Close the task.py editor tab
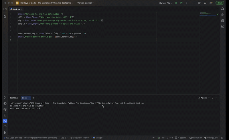Viewport: 229px width, 140px height. [x=22, y=9]
